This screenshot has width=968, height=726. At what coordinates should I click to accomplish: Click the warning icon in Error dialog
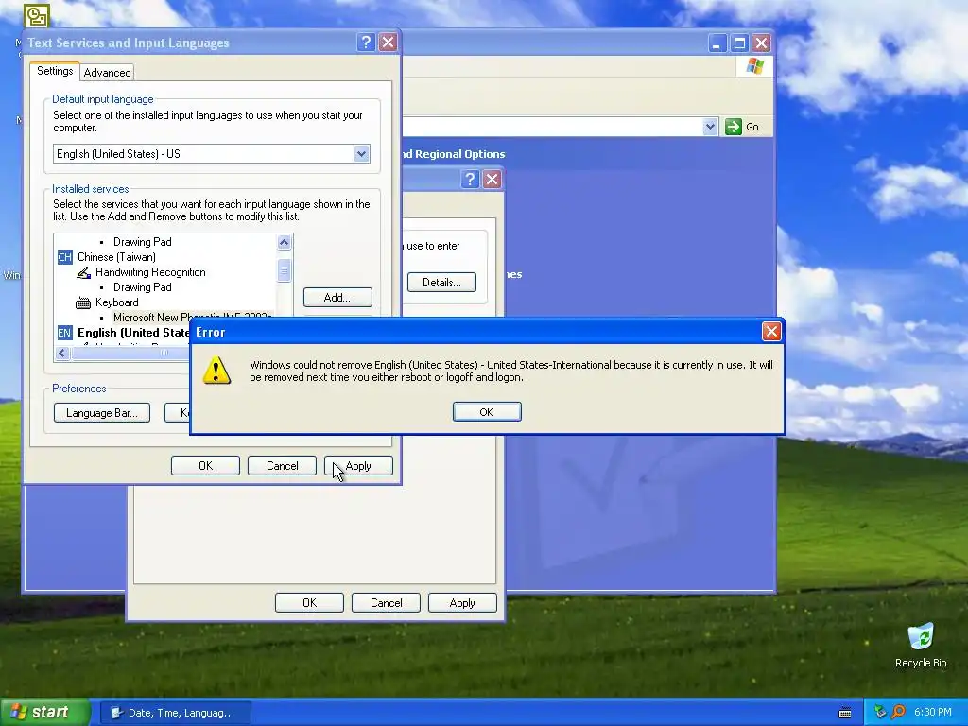tap(216, 371)
